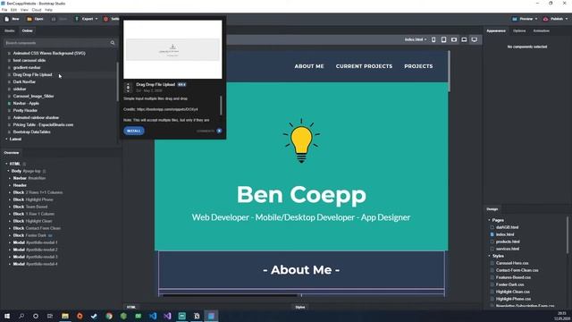Open the Cloud menu
The height and width of the screenshot is (322, 572).
[x=37, y=10]
